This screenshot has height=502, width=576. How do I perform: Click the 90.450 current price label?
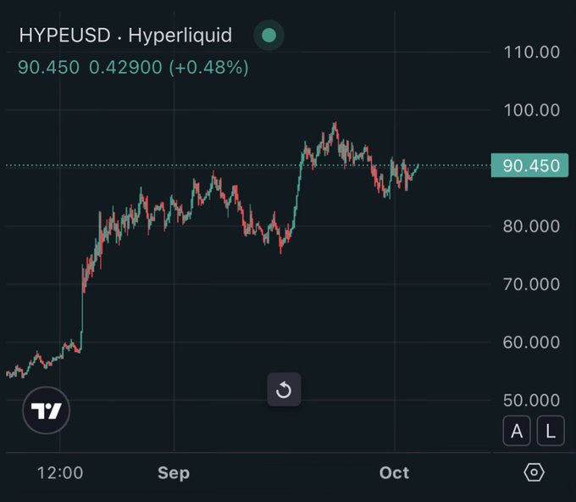point(529,165)
